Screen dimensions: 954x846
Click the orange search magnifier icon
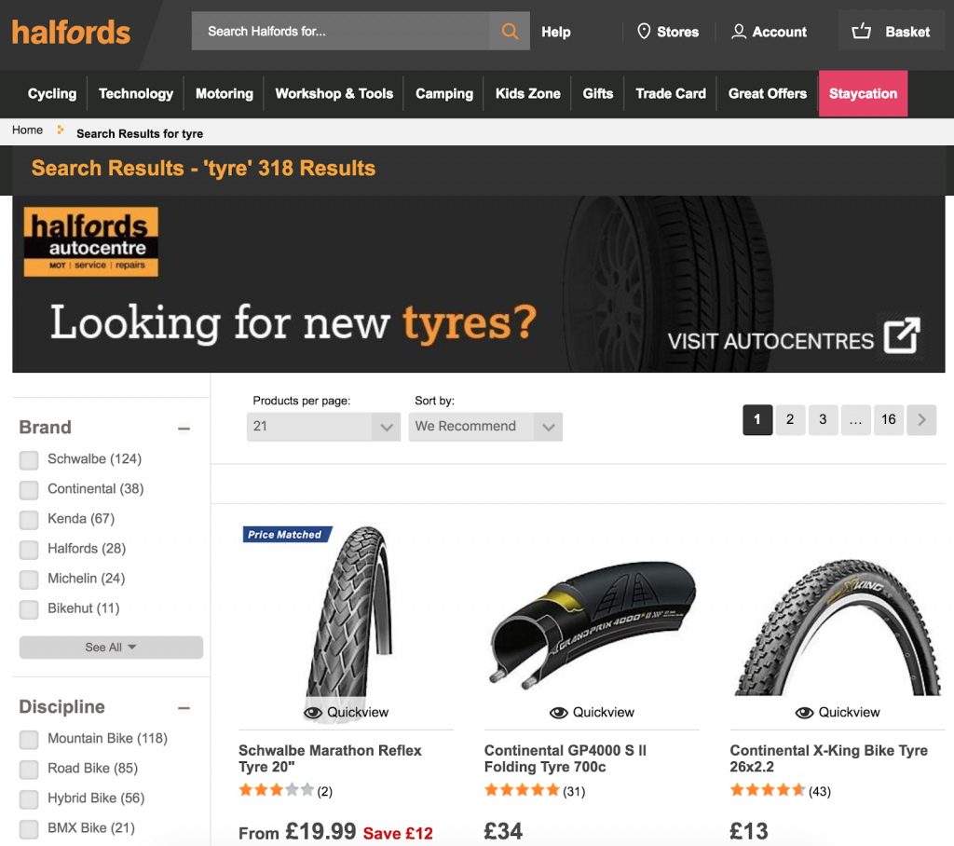coord(510,31)
